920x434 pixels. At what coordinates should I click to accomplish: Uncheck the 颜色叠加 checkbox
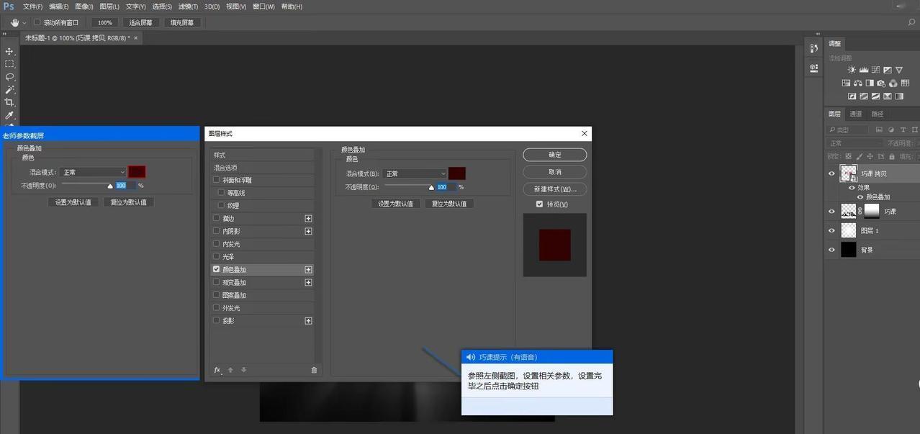tap(217, 269)
